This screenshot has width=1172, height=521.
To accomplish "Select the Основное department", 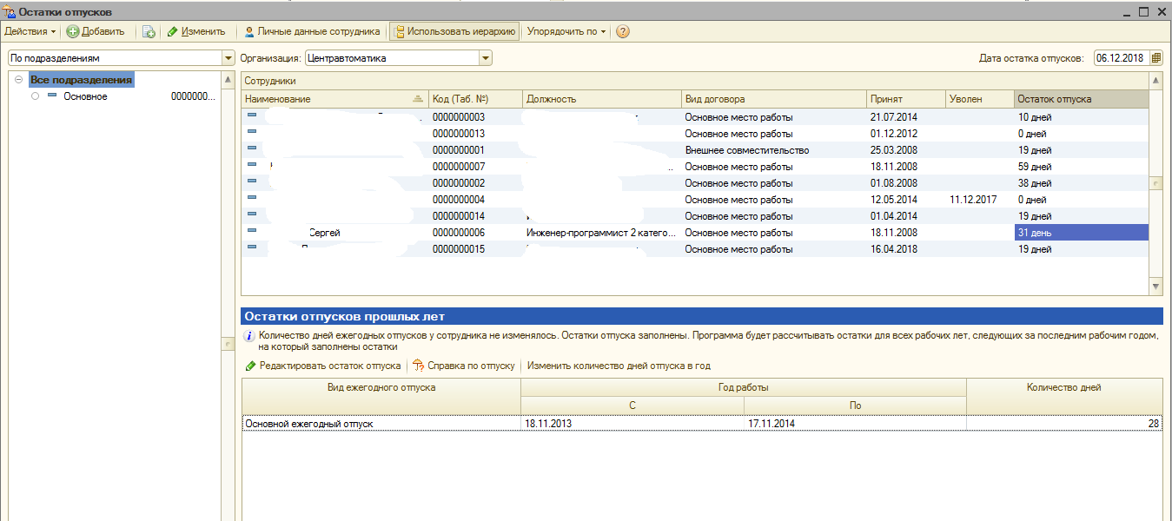I will (85, 96).
